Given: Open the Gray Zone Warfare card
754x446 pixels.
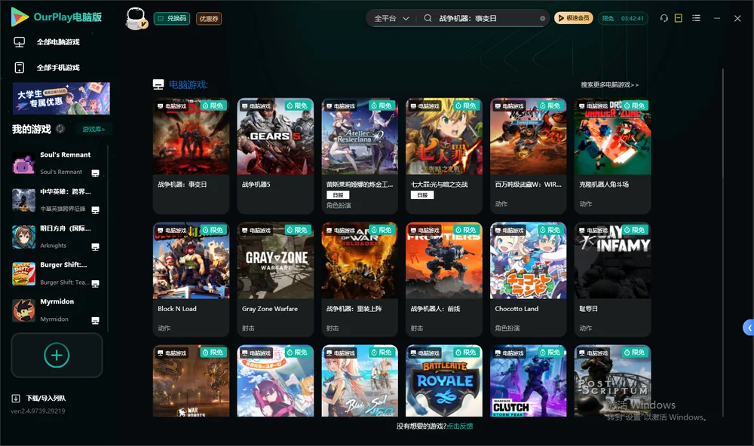Looking at the screenshot, I should 275,280.
